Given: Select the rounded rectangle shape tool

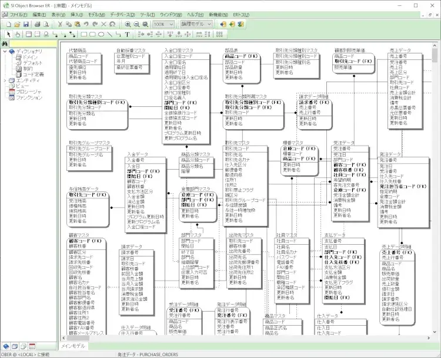Looking at the screenshot, I should click(92, 35).
